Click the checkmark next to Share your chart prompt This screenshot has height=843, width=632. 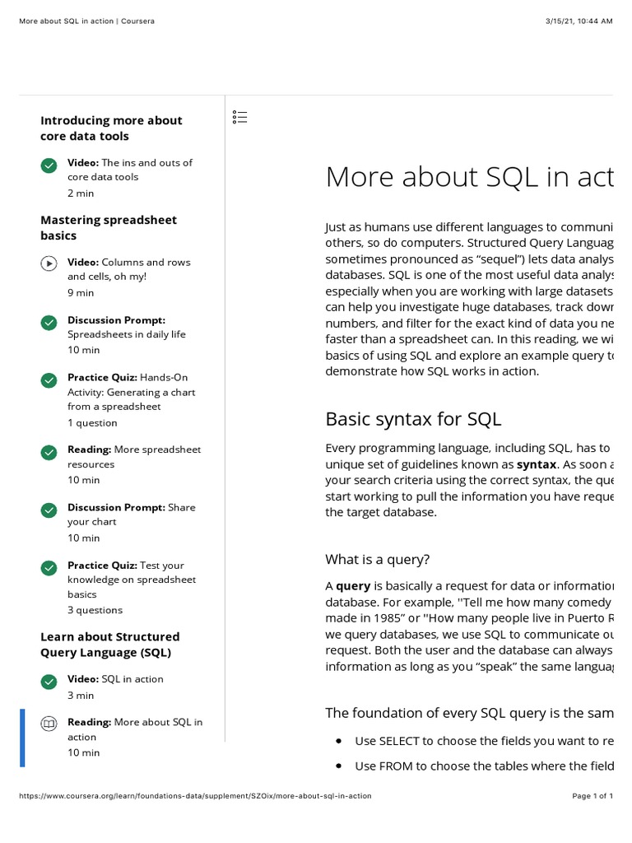[49, 510]
